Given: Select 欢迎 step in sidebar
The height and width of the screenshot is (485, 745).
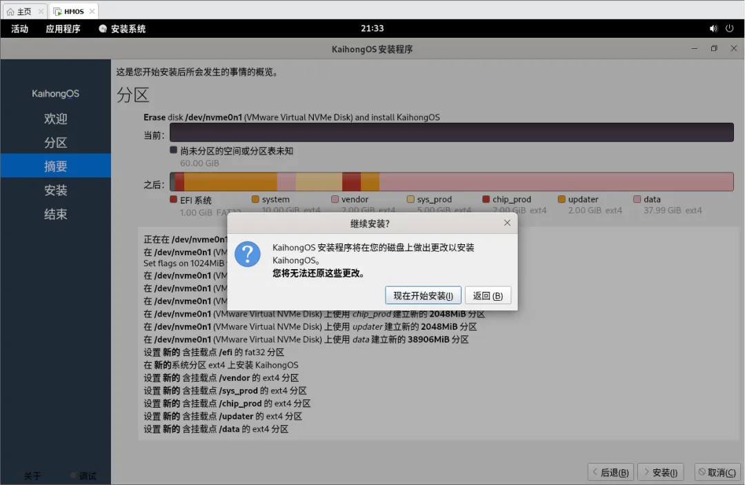Looking at the screenshot, I should (x=56, y=118).
